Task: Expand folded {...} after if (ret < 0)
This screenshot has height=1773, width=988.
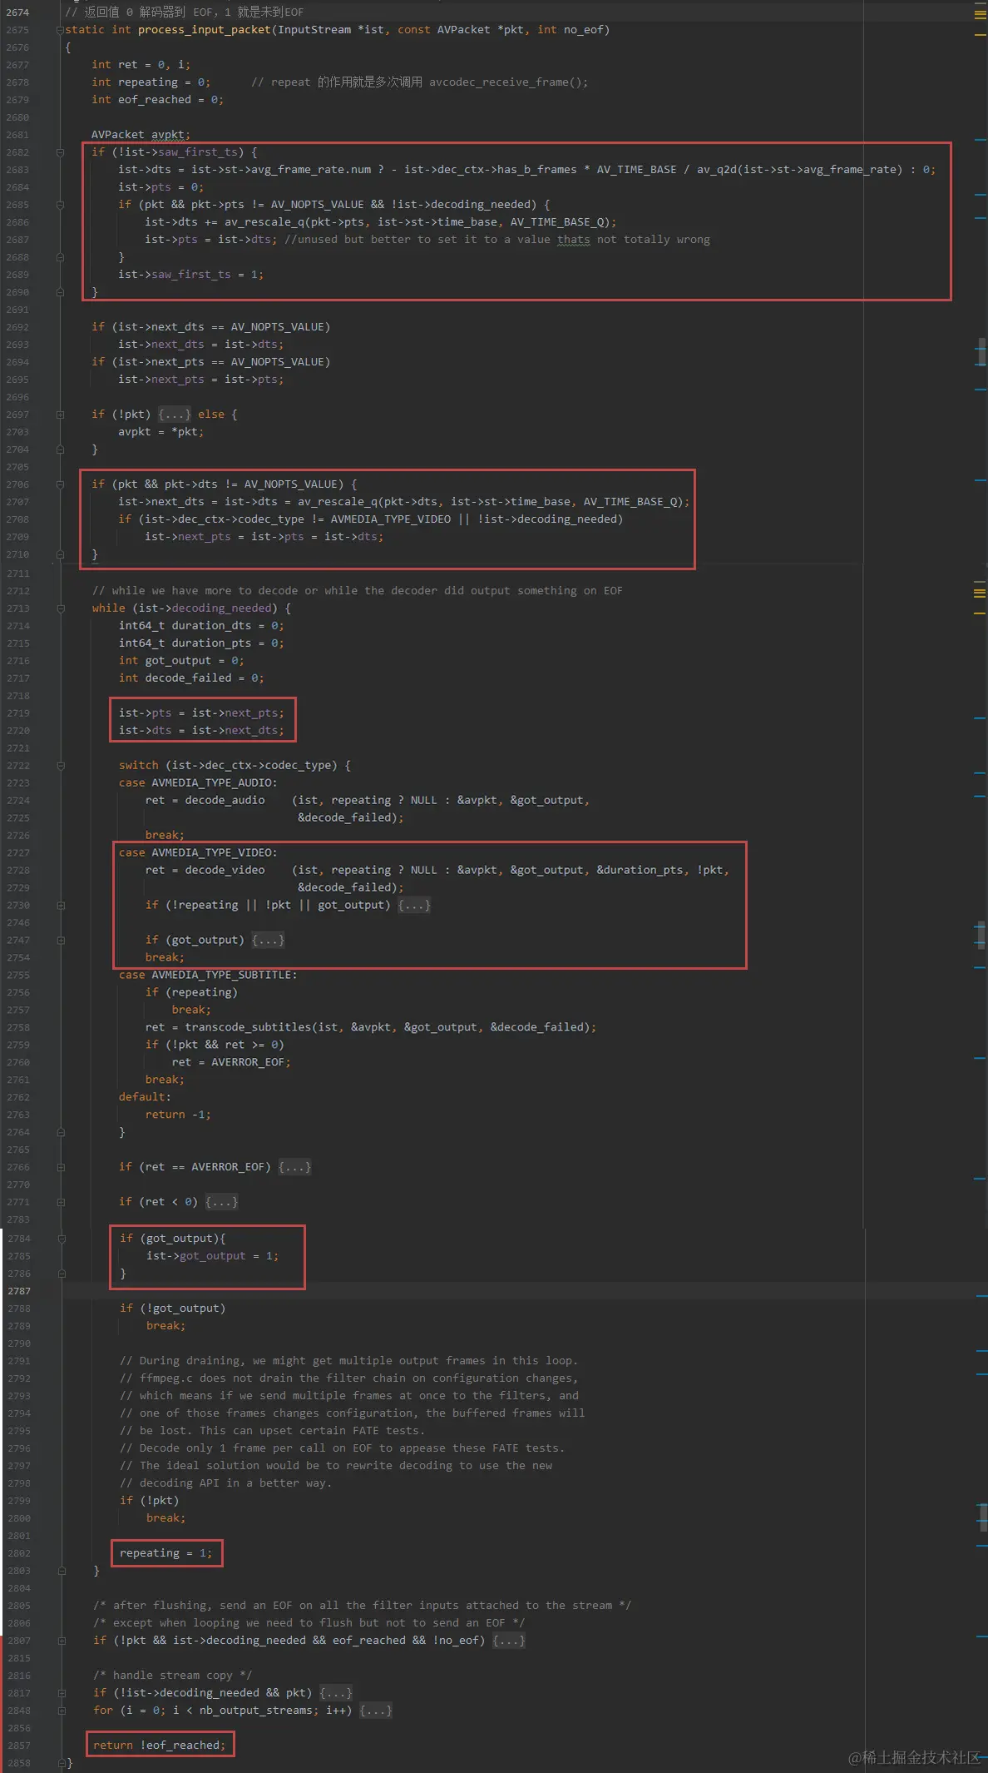Action: [221, 1203]
